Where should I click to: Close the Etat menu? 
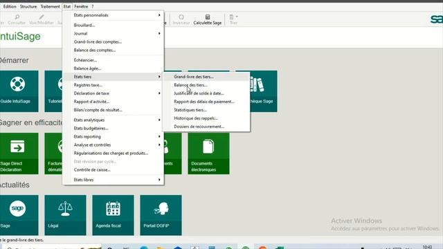67,6
